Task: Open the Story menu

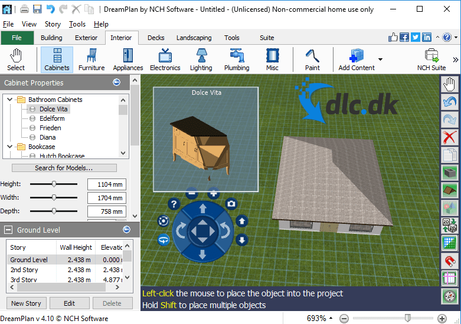Action: point(53,24)
